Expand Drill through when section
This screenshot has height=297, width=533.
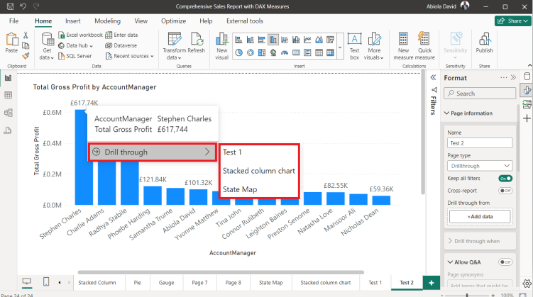coord(450,241)
